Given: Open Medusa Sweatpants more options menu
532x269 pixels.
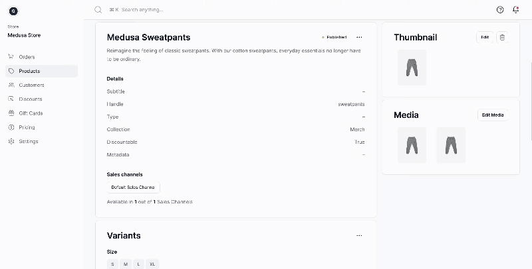Looking at the screenshot, I should pos(360,37).
